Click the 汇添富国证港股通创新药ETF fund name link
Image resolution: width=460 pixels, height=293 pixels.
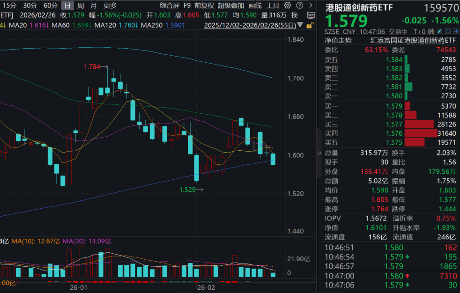click(x=411, y=41)
